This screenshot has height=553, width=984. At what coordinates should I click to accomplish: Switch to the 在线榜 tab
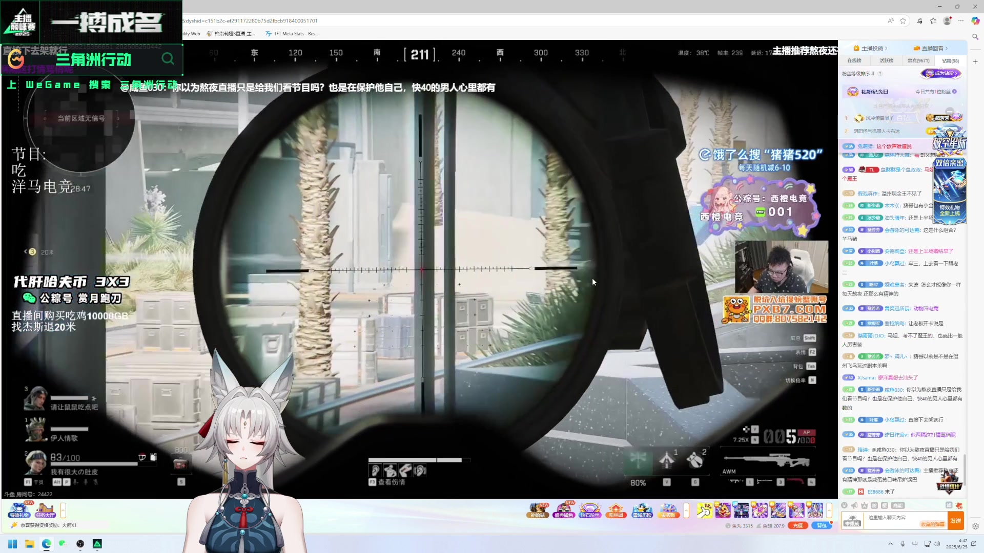(x=854, y=60)
